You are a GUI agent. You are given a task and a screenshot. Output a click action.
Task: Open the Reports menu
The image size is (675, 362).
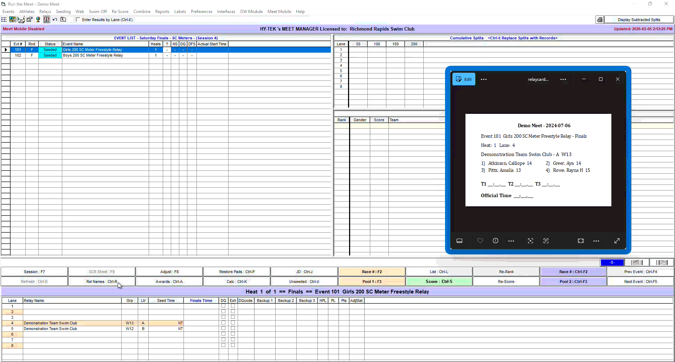162,12
